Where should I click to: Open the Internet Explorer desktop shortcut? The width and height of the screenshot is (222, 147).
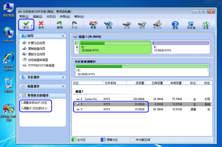(9, 62)
